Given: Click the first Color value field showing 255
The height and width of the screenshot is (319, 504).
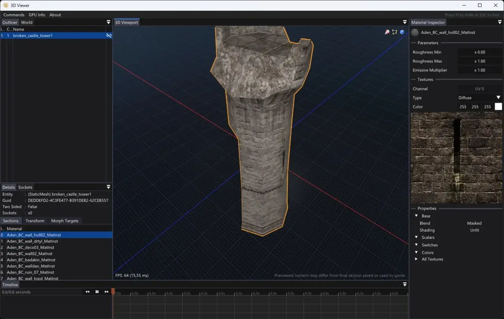Looking at the screenshot, I should click(x=463, y=106).
